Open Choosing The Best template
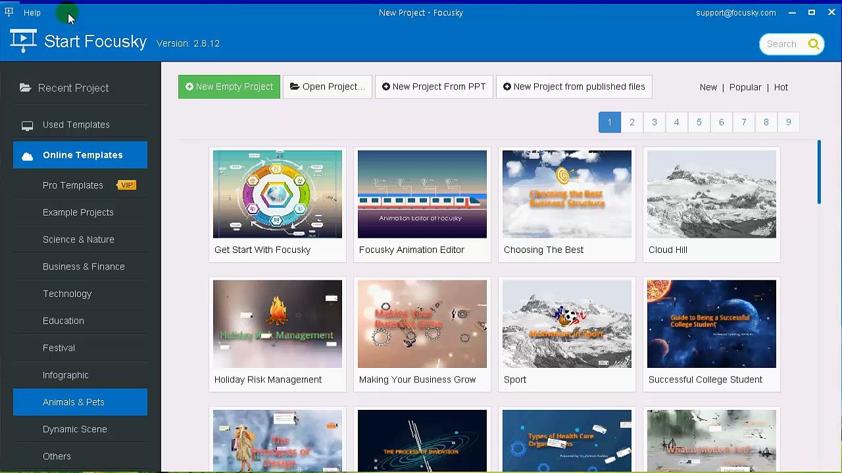 [x=567, y=204]
